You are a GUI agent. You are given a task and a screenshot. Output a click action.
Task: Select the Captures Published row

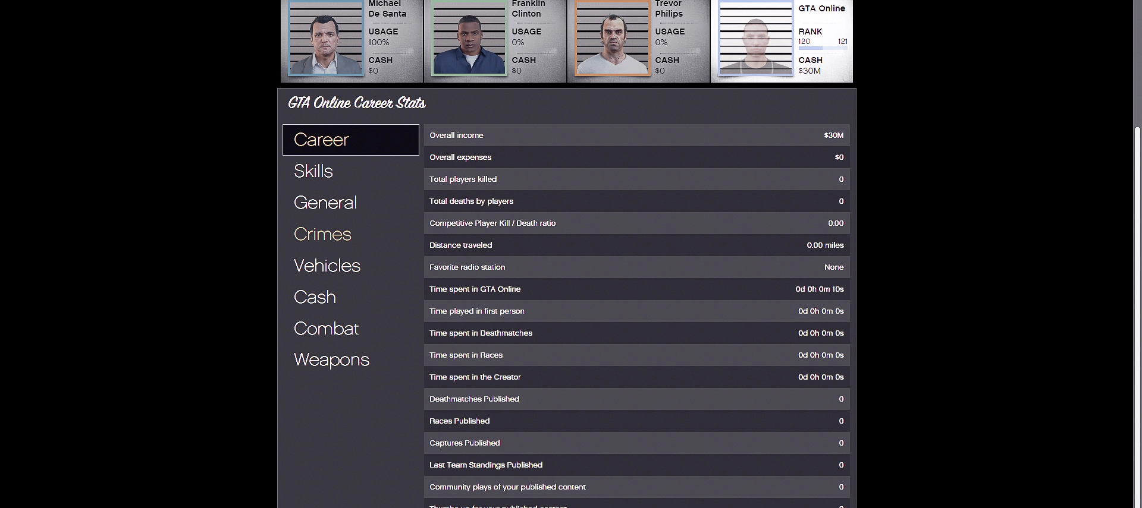coord(636,443)
